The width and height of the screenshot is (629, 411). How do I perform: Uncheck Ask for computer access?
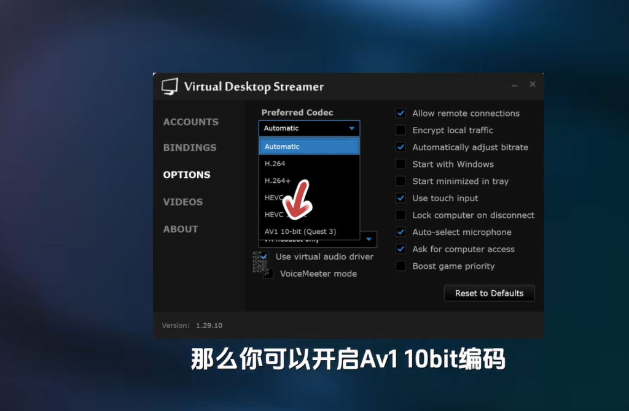coord(400,249)
